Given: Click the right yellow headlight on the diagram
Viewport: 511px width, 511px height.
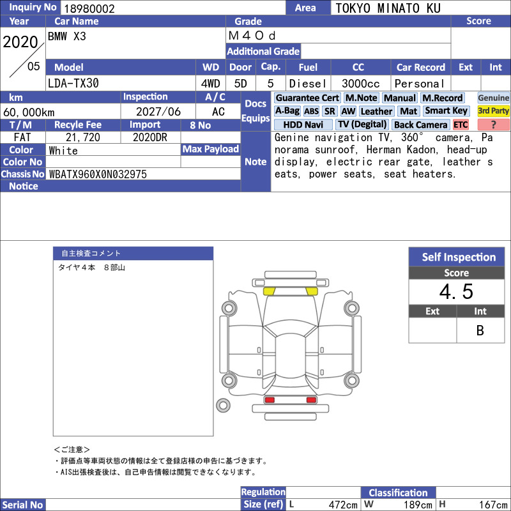Looking at the screenshot, I should pyautogui.click(x=312, y=291).
